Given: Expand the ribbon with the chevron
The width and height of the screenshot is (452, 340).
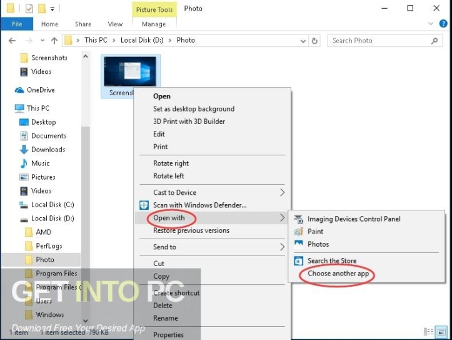Looking at the screenshot, I should tap(431, 23).
